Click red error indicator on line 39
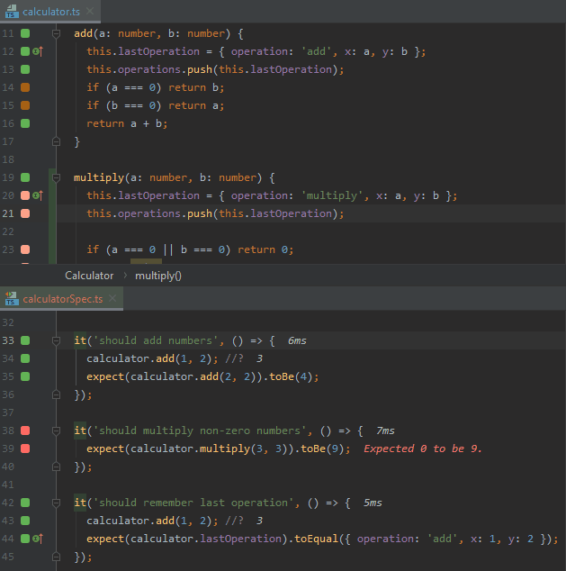 click(25, 449)
